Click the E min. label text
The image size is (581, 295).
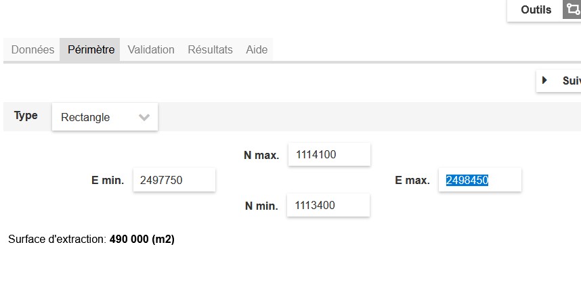point(108,181)
